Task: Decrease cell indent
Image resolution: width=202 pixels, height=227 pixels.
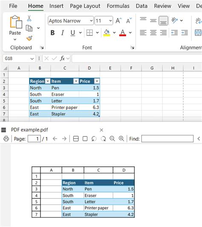Action: 175,33
